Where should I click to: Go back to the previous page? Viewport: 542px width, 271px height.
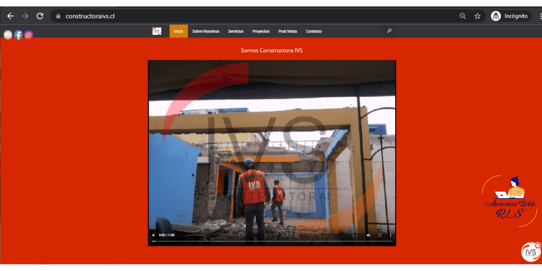click(x=10, y=16)
